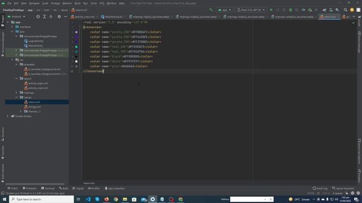Collapse the values folder

pyautogui.click(x=16, y=98)
